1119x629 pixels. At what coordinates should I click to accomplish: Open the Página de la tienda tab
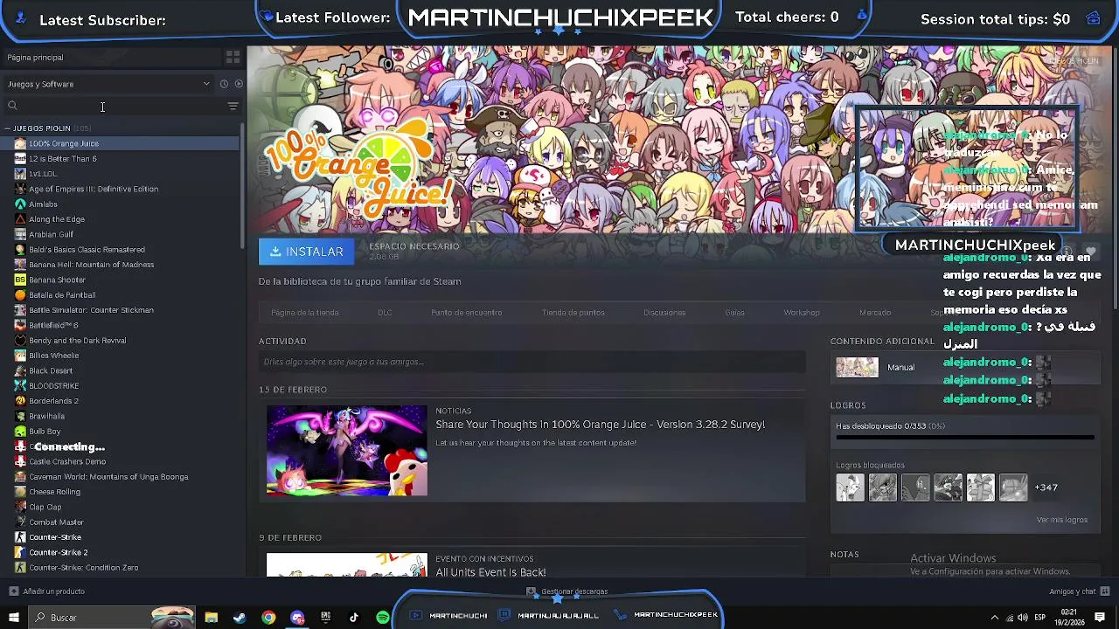[x=305, y=313]
